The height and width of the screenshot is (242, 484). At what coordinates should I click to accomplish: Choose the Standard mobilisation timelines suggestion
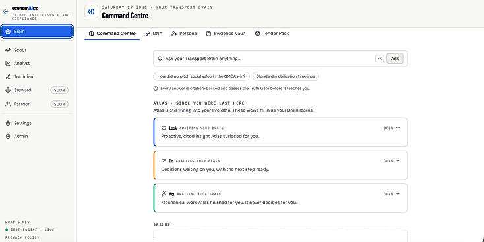[x=286, y=76]
